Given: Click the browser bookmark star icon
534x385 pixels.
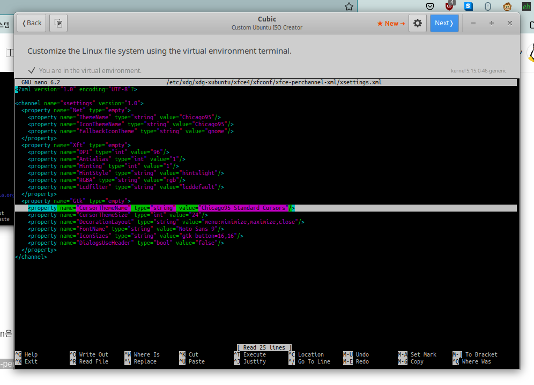Looking at the screenshot, I should (x=348, y=6).
